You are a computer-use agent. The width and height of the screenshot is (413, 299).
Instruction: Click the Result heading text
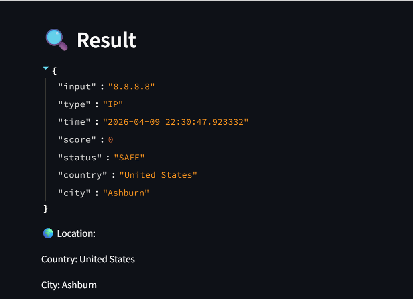coord(106,40)
